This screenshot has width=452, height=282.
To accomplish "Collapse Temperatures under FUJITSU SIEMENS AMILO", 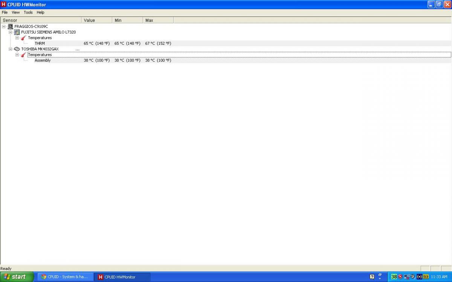I will [x=17, y=38].
